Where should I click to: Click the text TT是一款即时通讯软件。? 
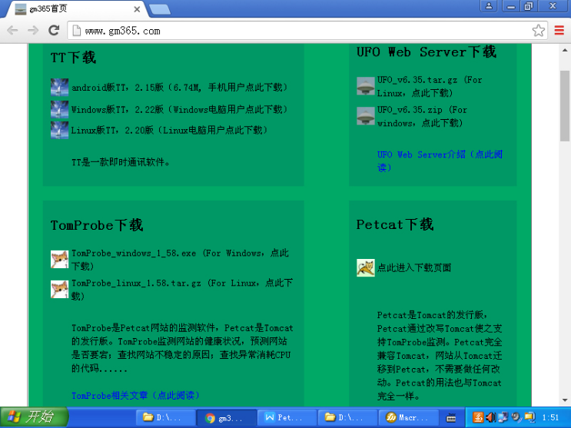click(x=121, y=162)
